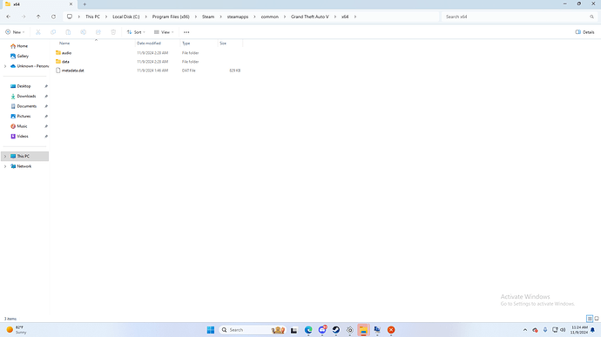This screenshot has width=601, height=337.
Task: Click Program Files (x86) breadcrumb
Action: pyautogui.click(x=171, y=17)
